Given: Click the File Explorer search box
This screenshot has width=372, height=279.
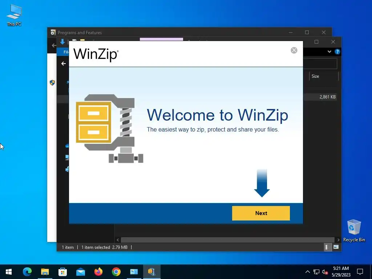Looking at the screenshot, I should coord(320,64).
